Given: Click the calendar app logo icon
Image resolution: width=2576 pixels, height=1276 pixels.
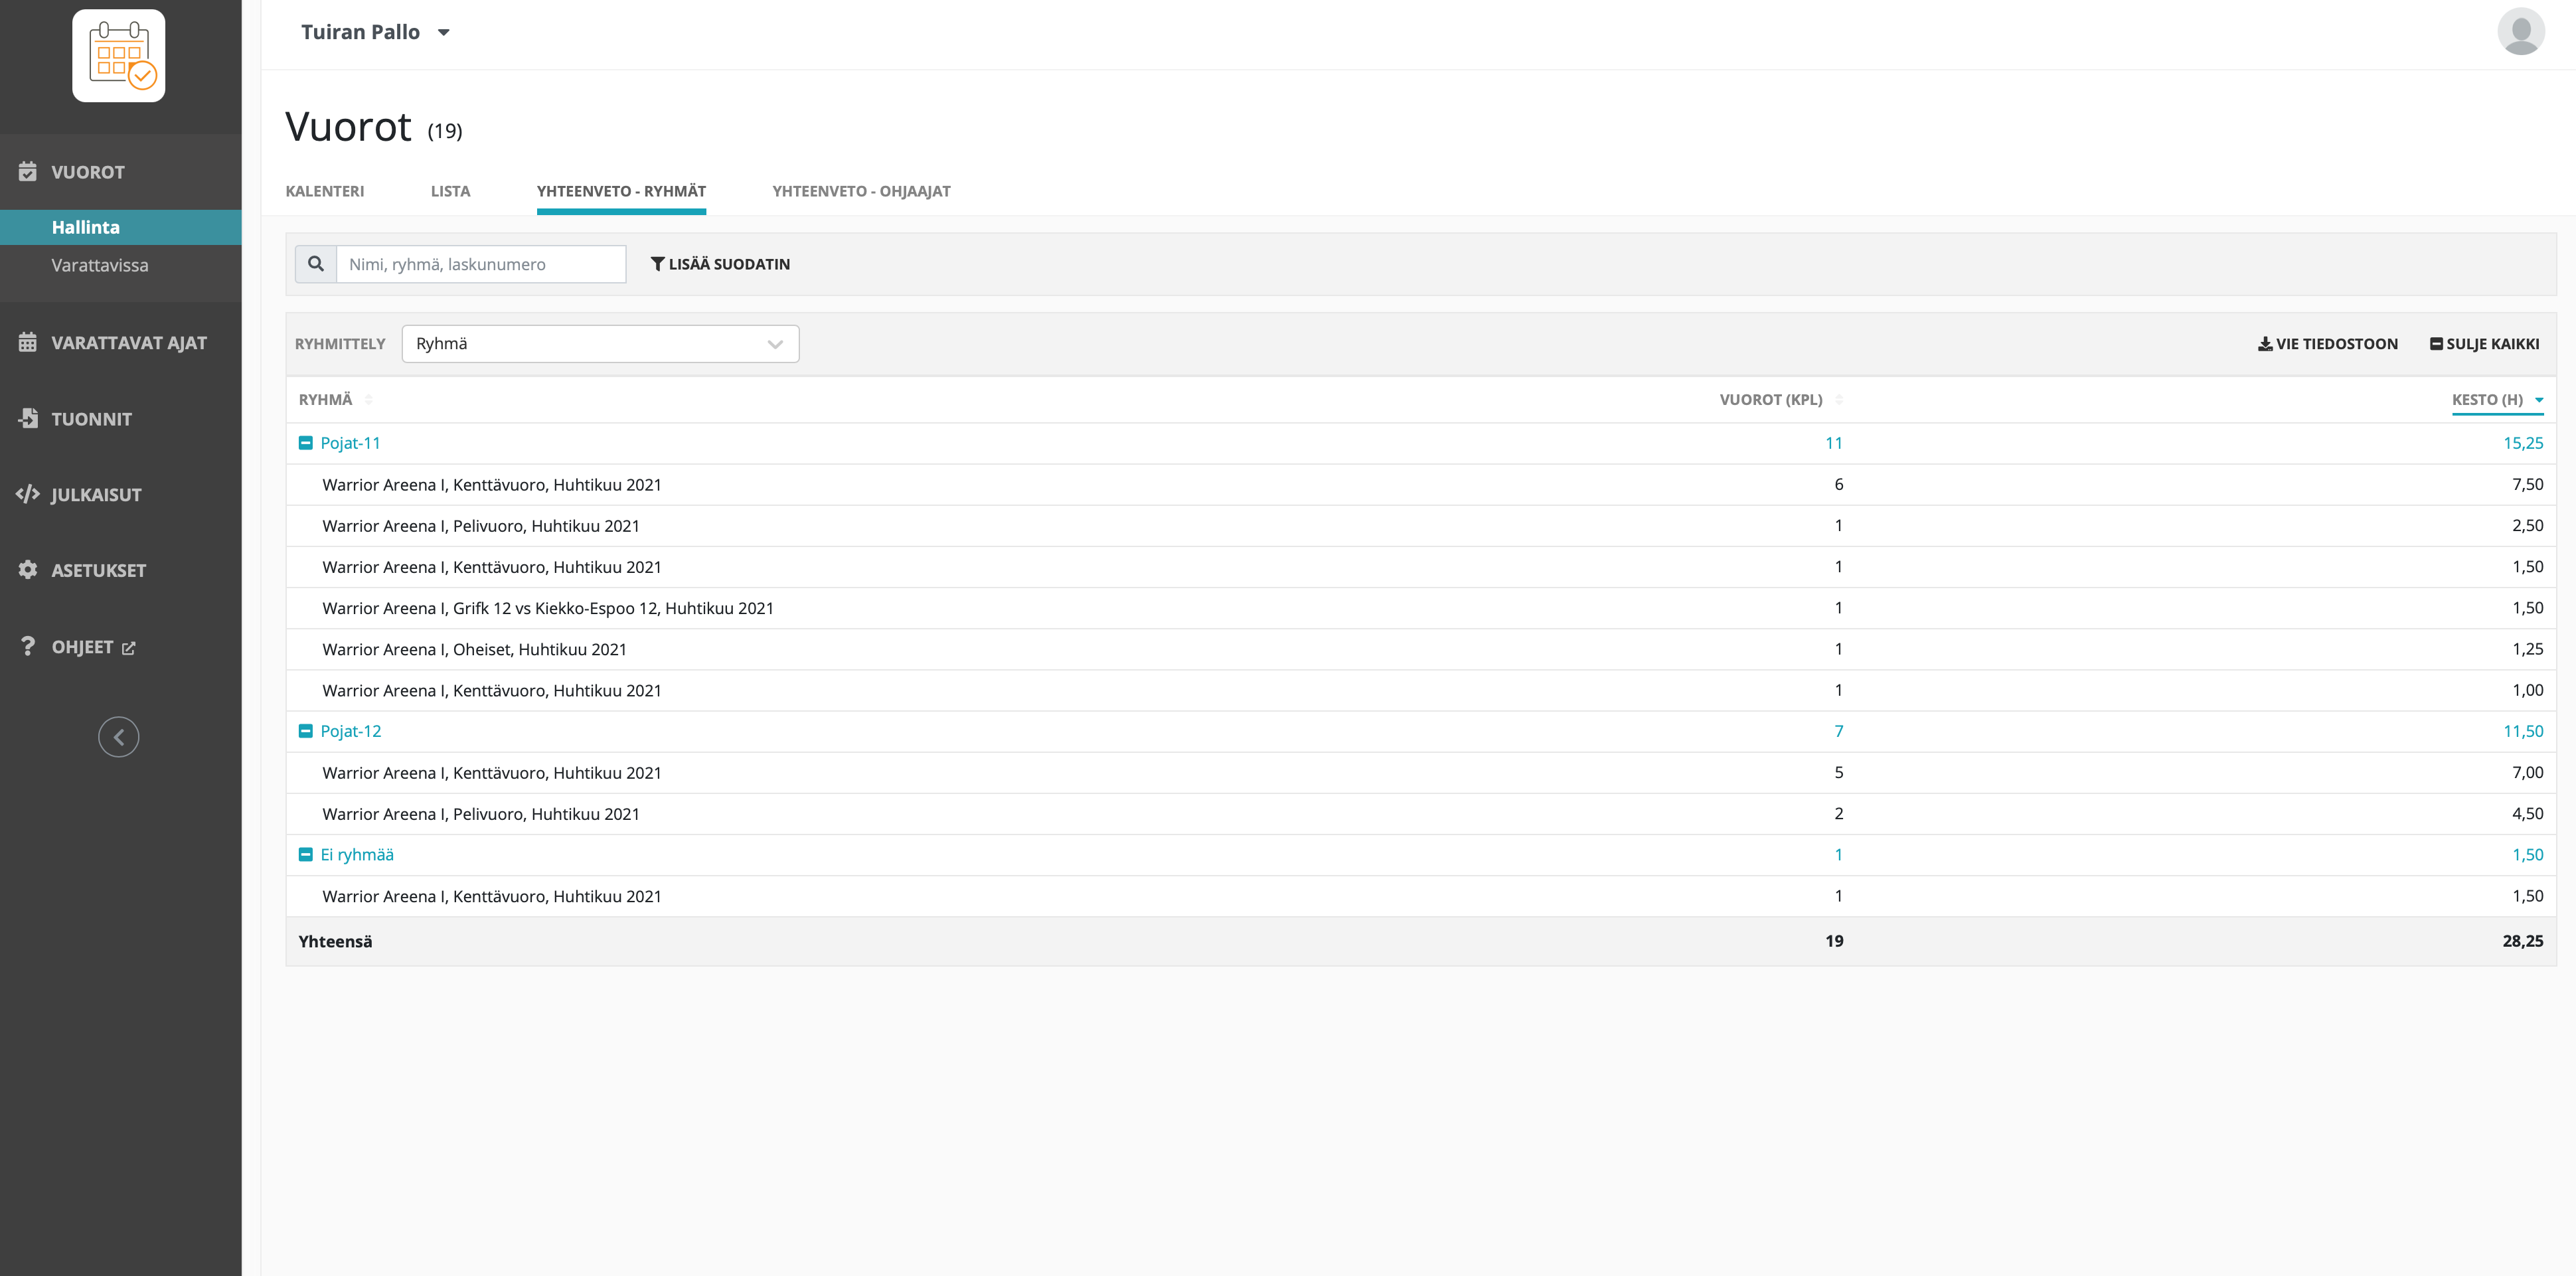Looking at the screenshot, I should [119, 56].
